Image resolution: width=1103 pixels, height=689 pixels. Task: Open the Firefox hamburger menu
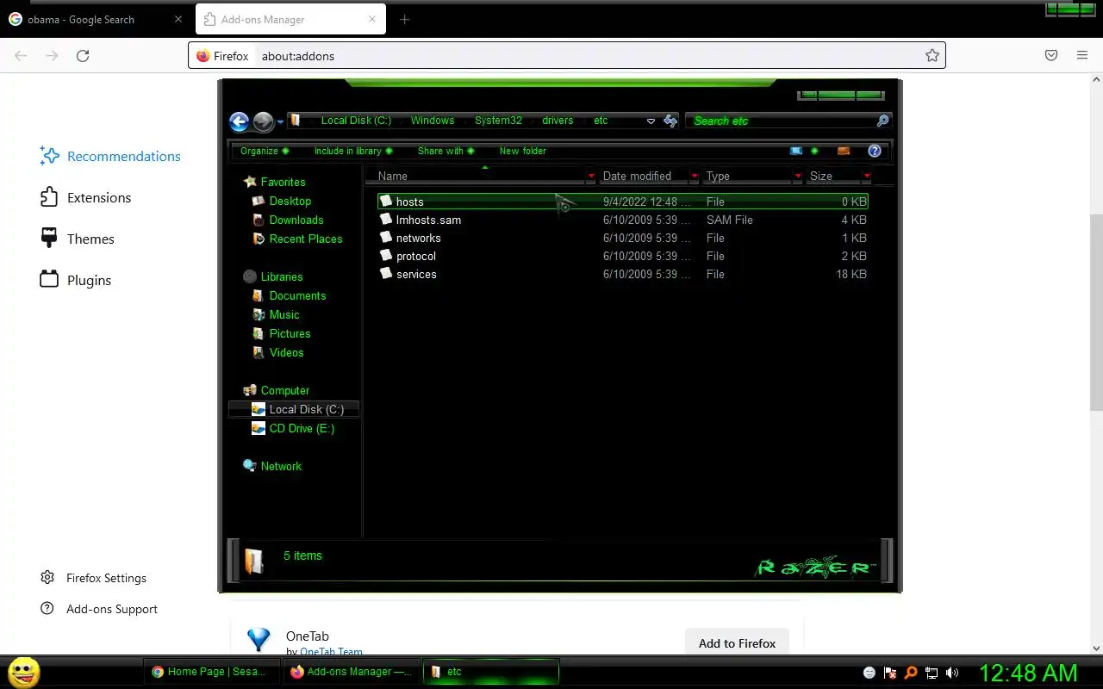click(1082, 56)
